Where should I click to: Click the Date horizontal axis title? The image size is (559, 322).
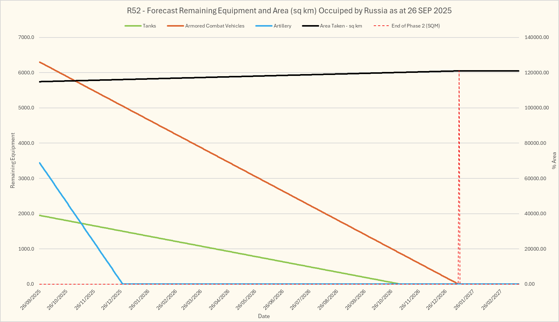264,316
